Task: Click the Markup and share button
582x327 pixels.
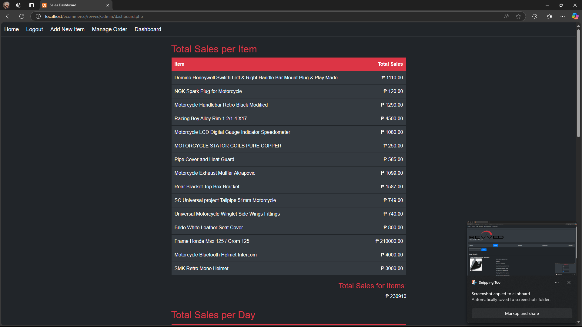Action: pyautogui.click(x=522, y=314)
